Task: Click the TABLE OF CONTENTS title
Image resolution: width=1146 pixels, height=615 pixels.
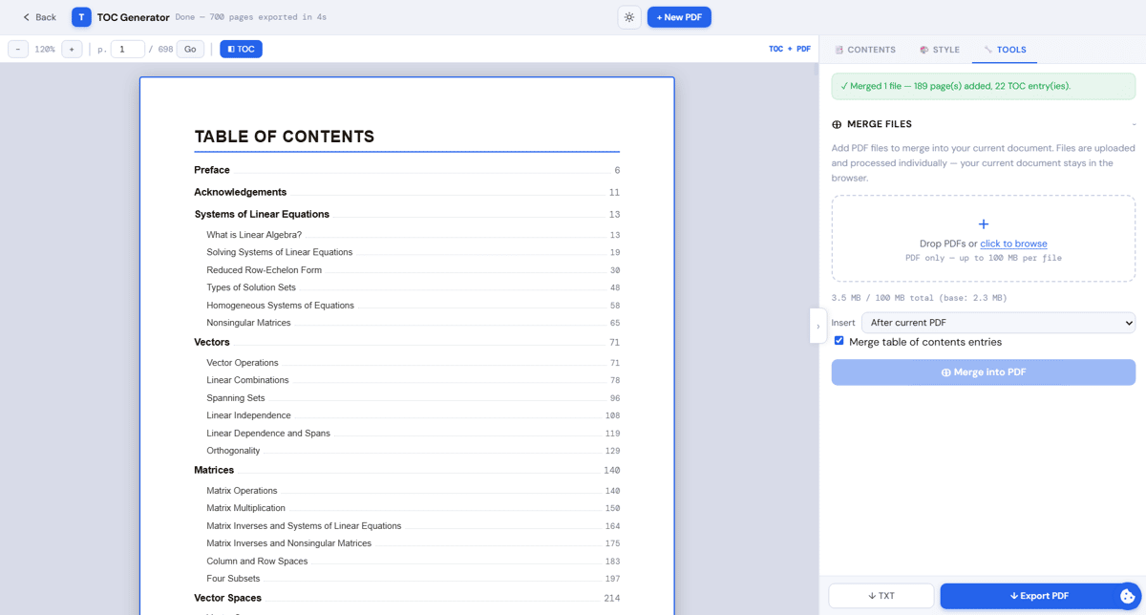Action: click(x=285, y=137)
